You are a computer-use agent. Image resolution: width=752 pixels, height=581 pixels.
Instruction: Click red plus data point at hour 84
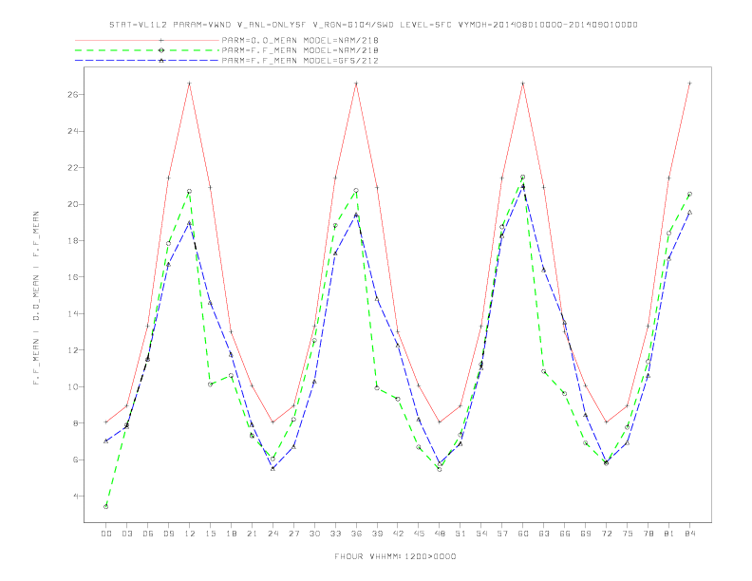[x=689, y=84]
